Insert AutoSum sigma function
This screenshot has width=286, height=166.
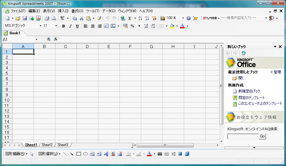pos(130,18)
